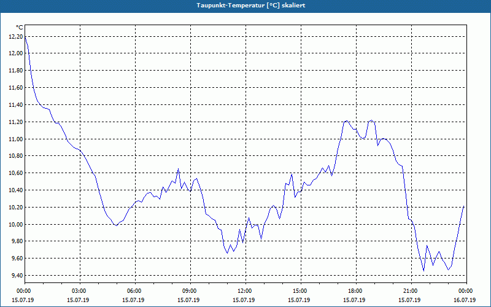491x307 pixels.
Task: Click the 00:00 time label above 15.07.19
Action: point(23,291)
